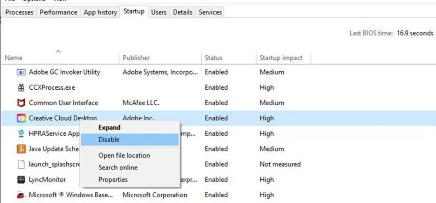Image resolution: width=436 pixels, height=203 pixels.
Task: Click the Creative Cloud Desktop icon
Action: pos(21,118)
